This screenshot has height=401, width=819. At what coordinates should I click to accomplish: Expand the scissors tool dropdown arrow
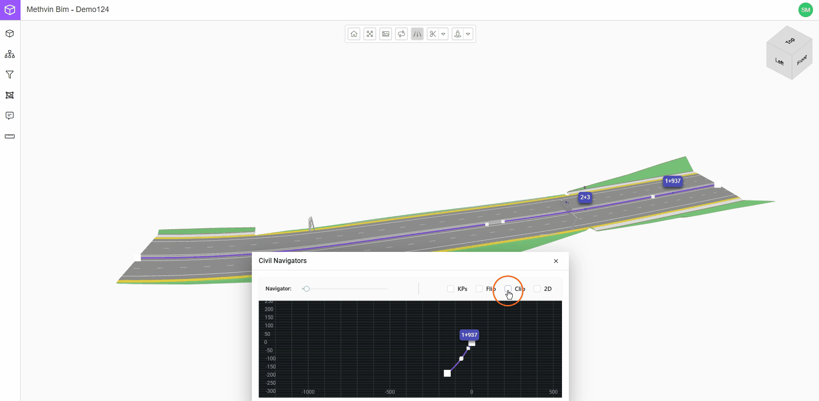click(x=443, y=34)
